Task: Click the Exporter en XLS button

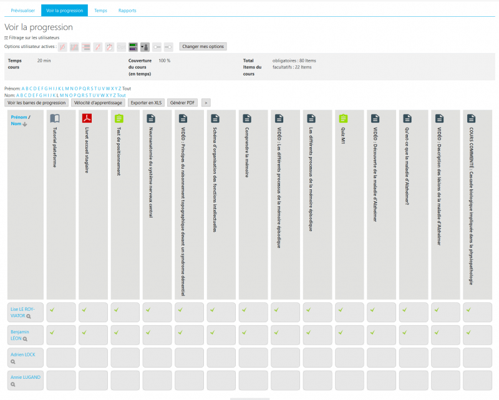Action: [x=146, y=102]
